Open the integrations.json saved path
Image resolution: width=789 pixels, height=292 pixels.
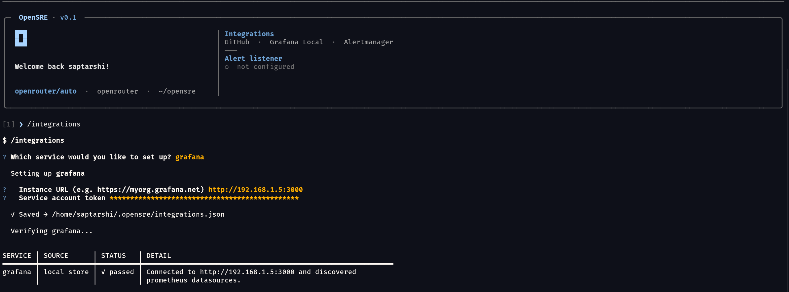[x=138, y=214]
